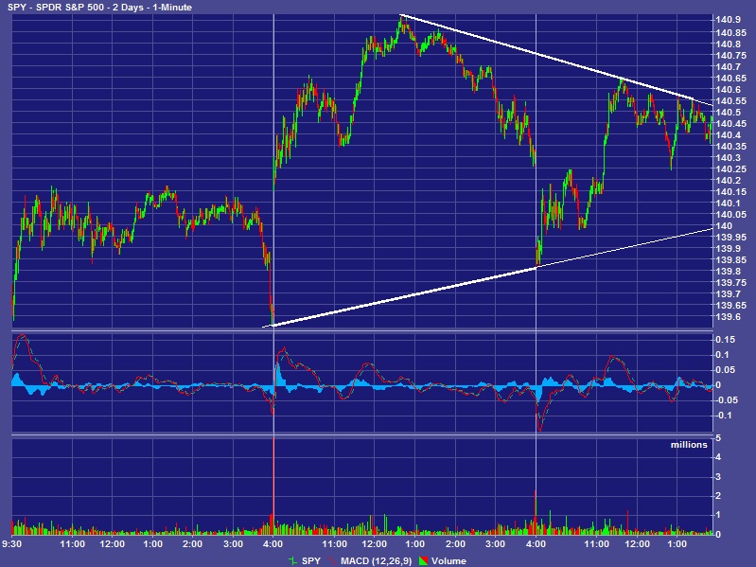
Task: Click the 140.65 price axis label
Action: pos(731,79)
